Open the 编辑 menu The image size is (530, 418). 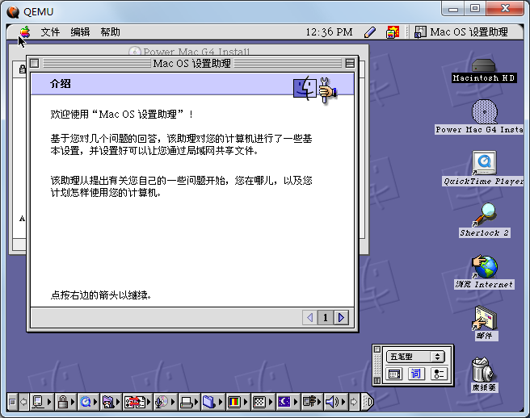80,32
